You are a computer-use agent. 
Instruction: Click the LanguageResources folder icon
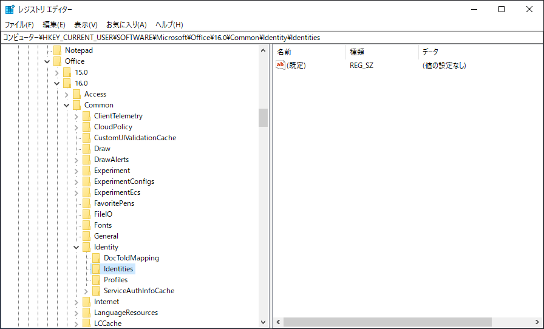87,313
